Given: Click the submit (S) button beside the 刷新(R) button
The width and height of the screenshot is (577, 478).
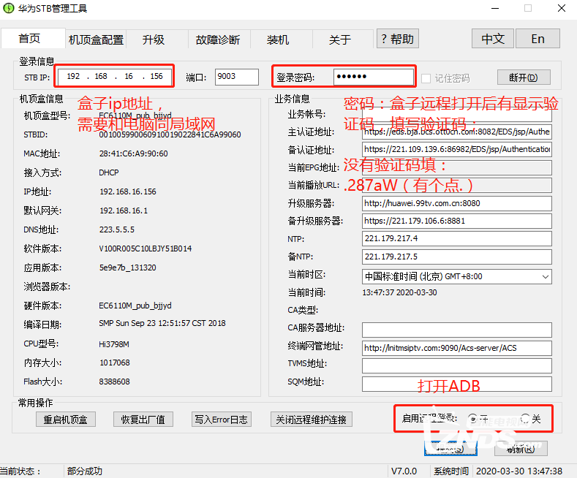Looking at the screenshot, I should coord(450,449).
